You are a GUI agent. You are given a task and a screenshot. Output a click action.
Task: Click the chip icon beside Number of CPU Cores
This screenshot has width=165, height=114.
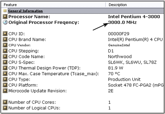(x=5, y=102)
